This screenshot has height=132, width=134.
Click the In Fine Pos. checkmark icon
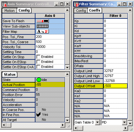click(x=38, y=114)
